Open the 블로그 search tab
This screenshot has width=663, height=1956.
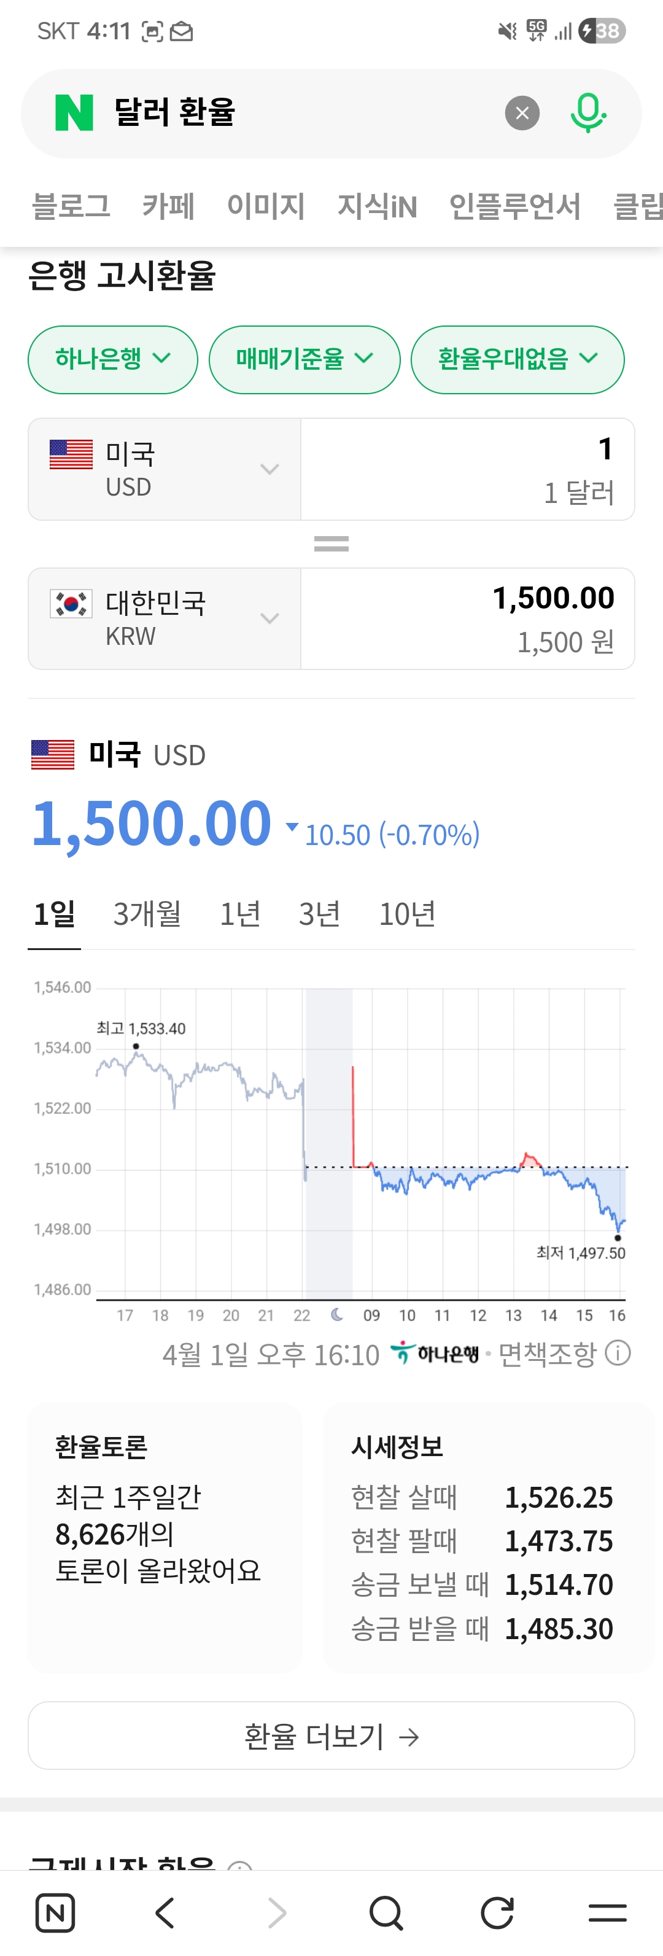(x=71, y=206)
